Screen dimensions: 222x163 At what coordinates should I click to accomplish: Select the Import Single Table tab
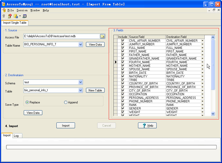click(15, 23)
